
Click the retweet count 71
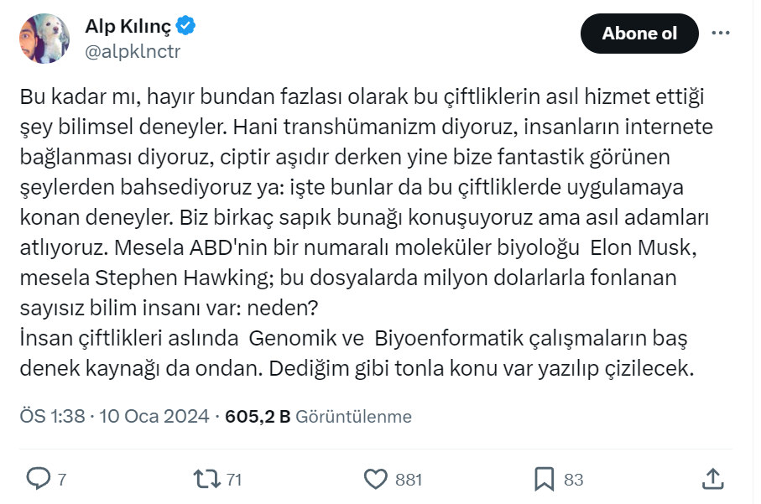(234, 480)
